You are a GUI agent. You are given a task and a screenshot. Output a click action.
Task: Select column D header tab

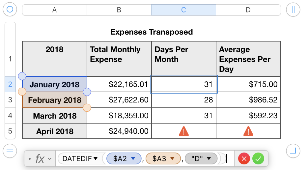[248, 10]
